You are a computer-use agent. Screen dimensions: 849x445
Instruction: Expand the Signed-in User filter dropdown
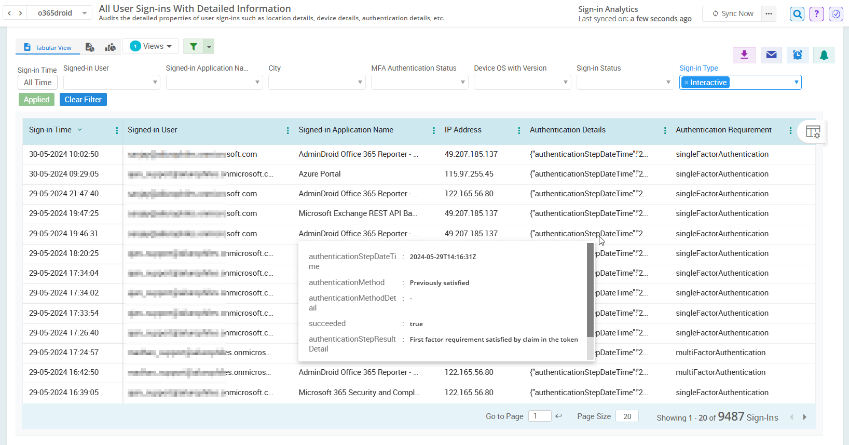(112, 83)
